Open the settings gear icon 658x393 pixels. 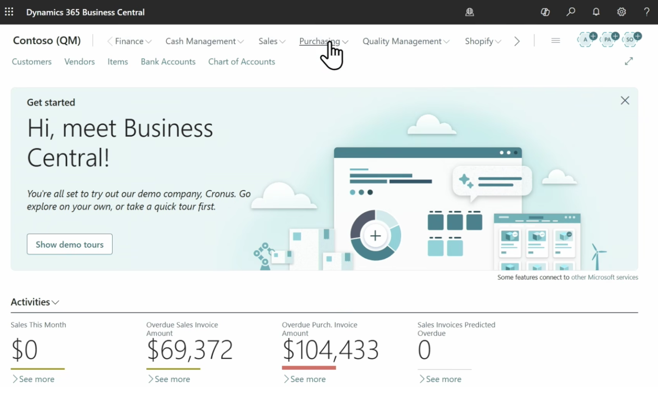click(x=621, y=12)
